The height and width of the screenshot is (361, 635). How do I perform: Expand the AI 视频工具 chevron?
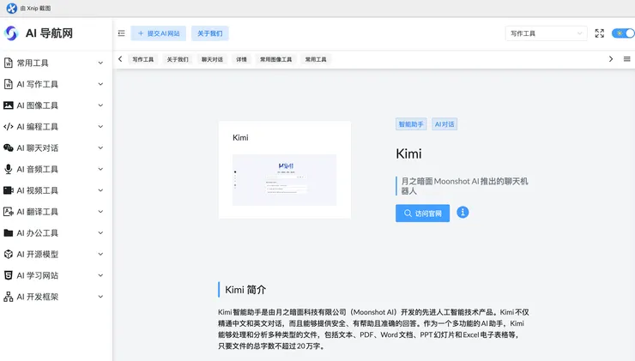tap(100, 190)
